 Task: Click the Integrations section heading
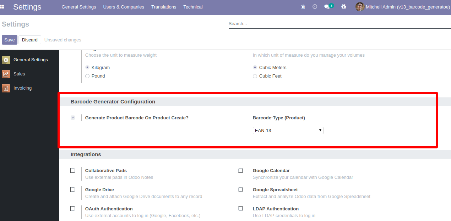click(86, 154)
